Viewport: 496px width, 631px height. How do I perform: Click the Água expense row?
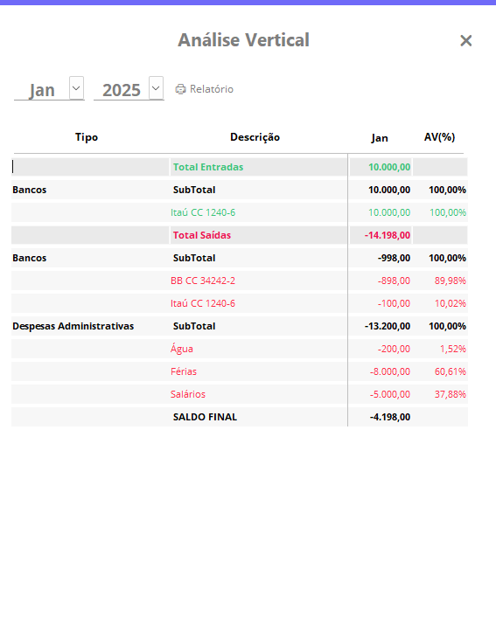pos(240,349)
